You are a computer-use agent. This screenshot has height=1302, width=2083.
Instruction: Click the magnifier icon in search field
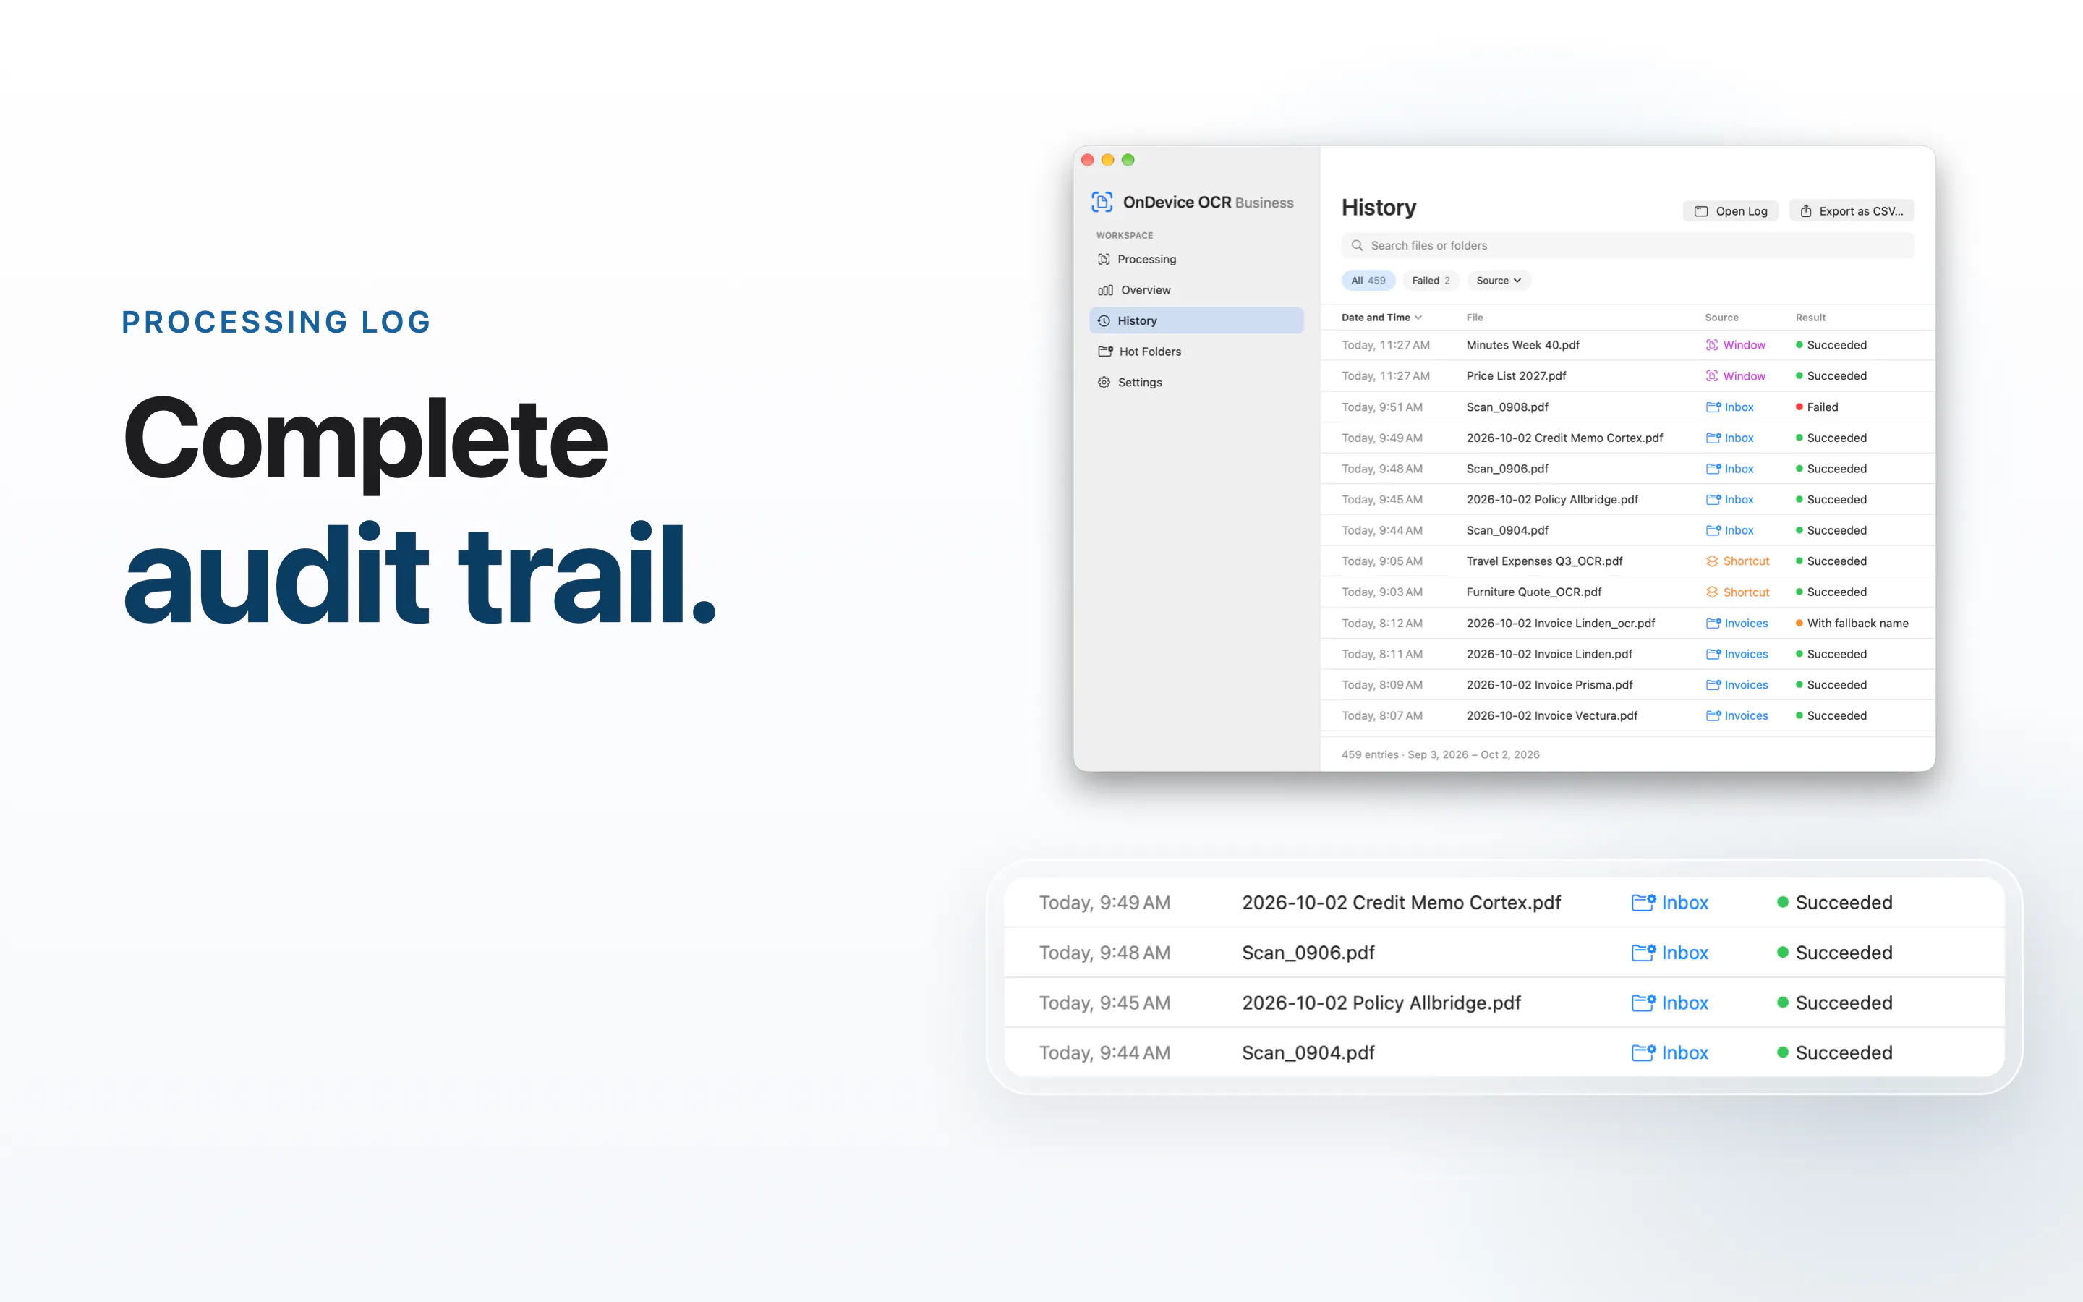1357,245
